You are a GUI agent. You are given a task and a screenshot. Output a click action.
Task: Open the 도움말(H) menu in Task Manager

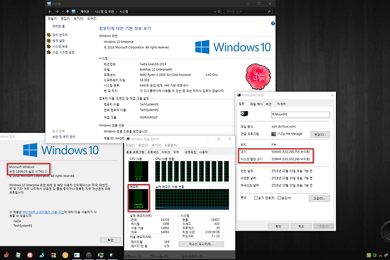(x=171, y=145)
